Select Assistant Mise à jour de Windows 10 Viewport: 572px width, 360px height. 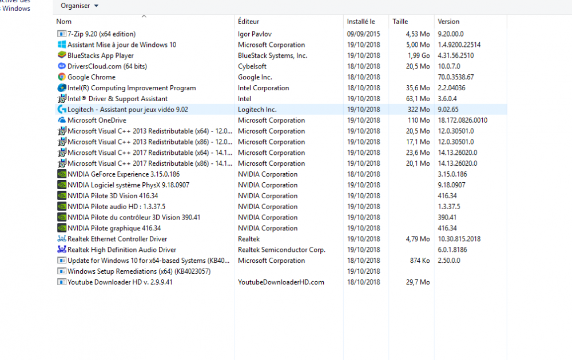pyautogui.click(x=121, y=45)
